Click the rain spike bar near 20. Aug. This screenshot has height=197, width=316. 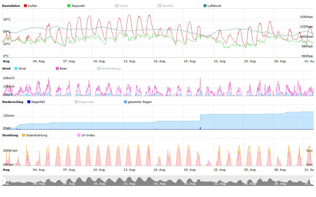pyautogui.click(x=200, y=128)
